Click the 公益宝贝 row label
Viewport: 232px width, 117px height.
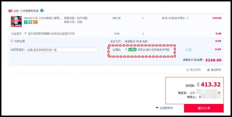pyautogui.click(x=16, y=34)
